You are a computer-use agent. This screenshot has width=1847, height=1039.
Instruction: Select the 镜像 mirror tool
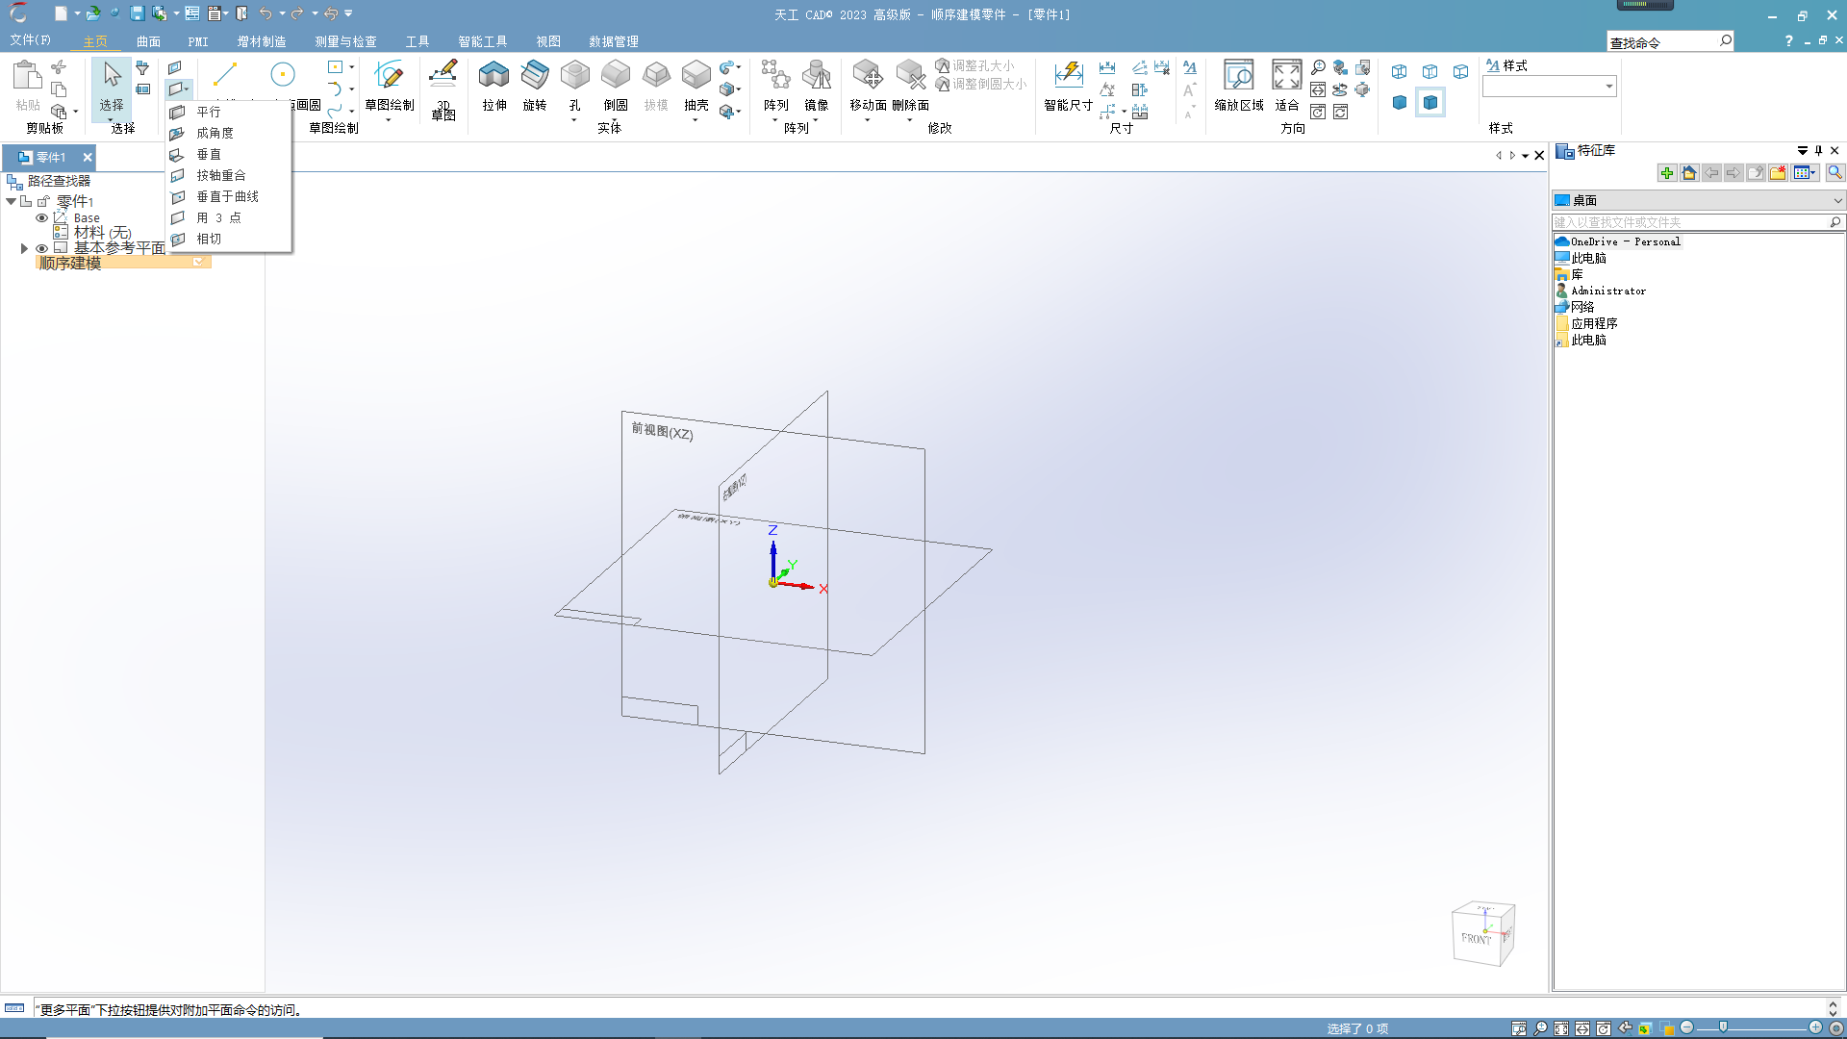(816, 86)
